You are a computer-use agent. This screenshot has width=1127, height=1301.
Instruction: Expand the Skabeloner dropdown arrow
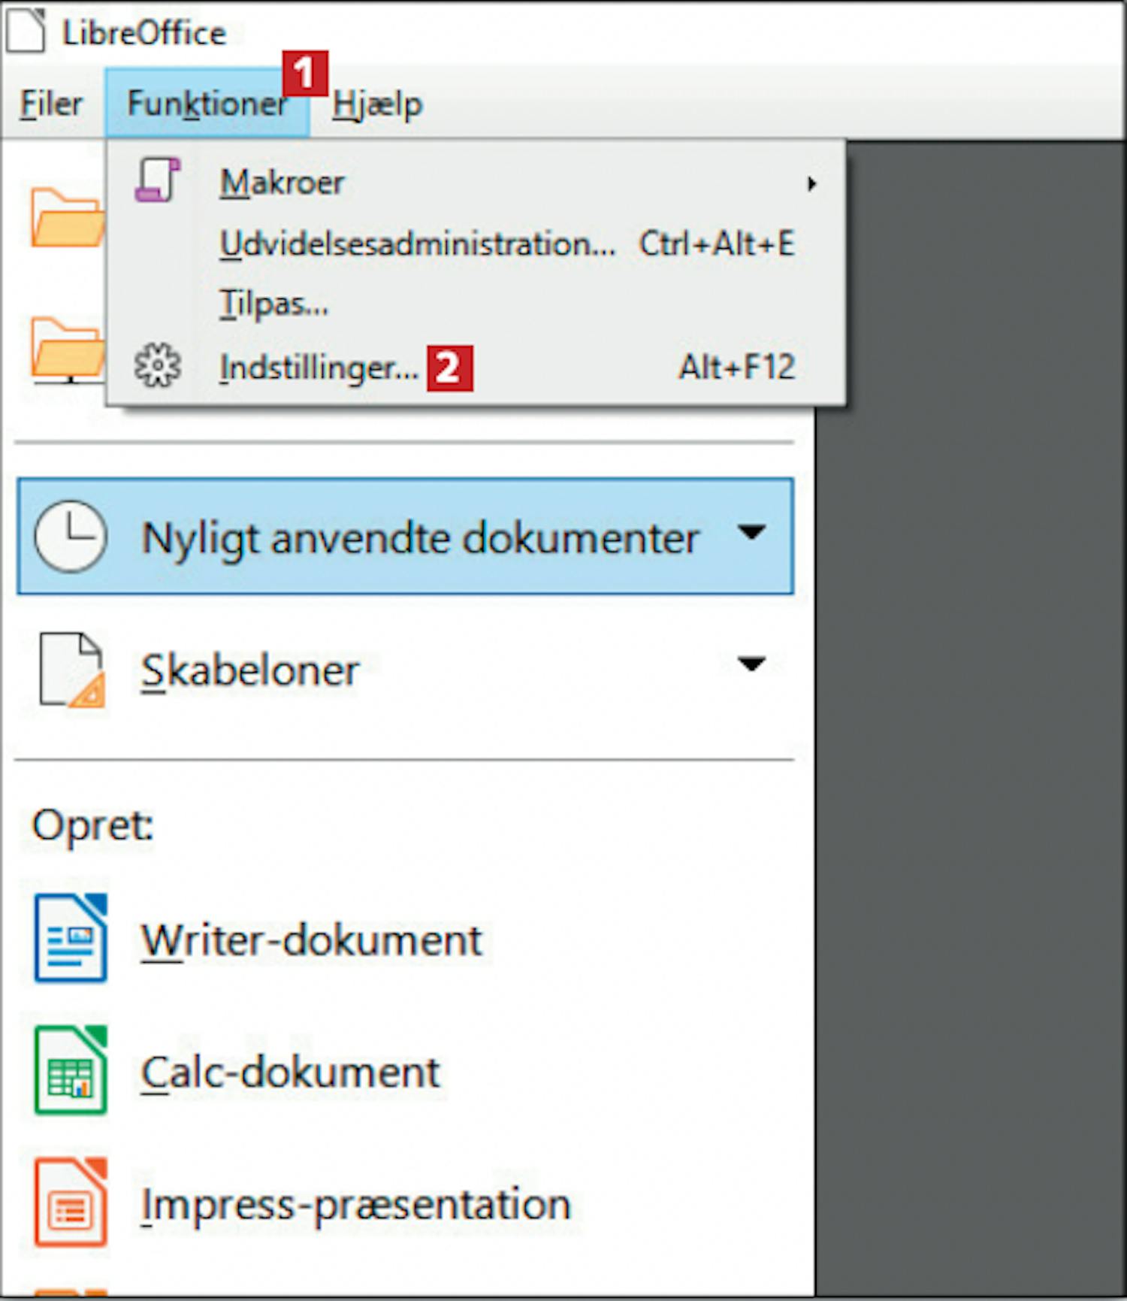click(751, 664)
